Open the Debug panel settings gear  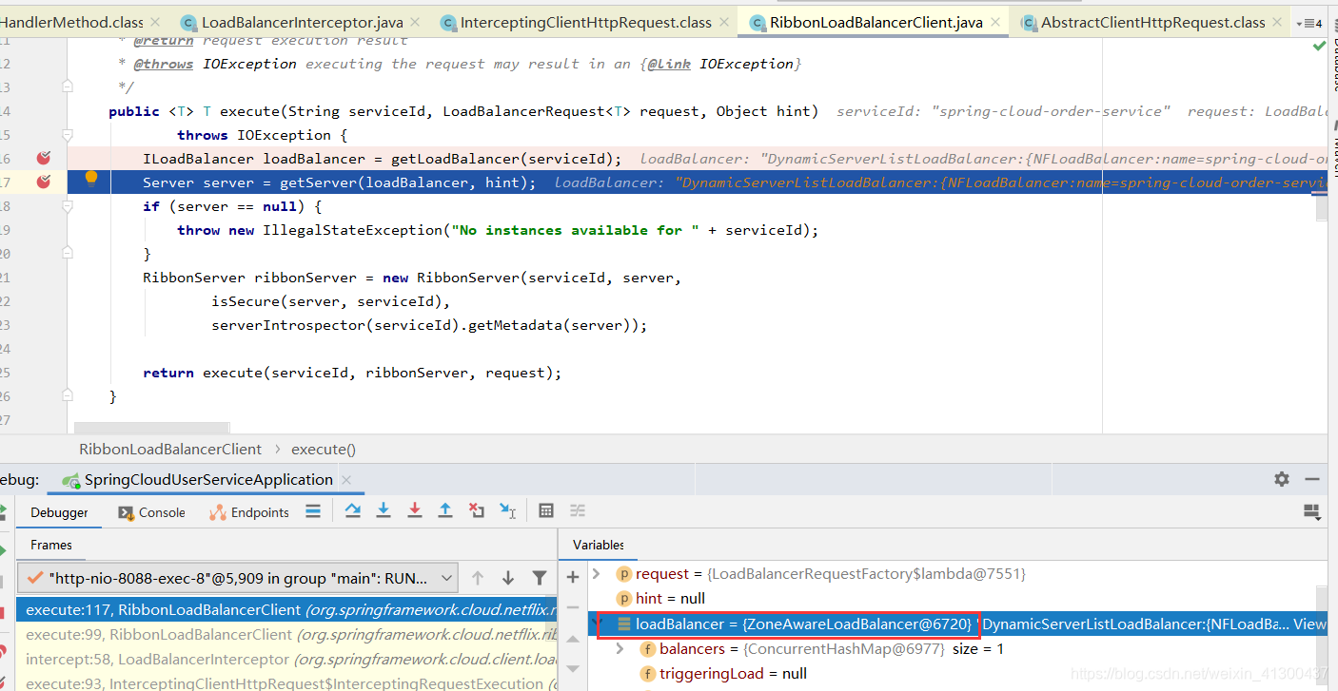[1282, 479]
